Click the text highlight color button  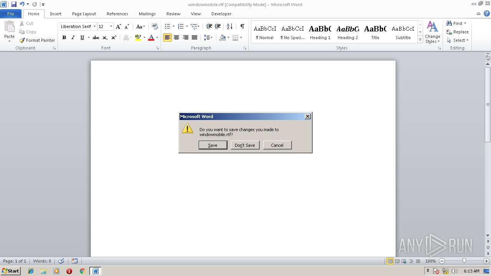(x=138, y=38)
